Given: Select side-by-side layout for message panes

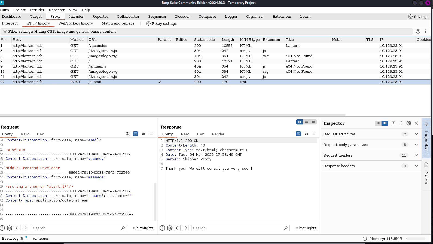Looking at the screenshot, I should tap(300, 122).
